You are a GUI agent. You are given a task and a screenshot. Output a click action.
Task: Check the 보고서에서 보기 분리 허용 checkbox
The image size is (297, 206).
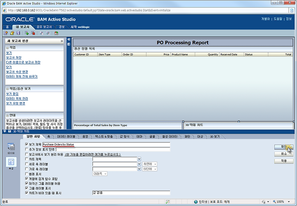pos(26,154)
